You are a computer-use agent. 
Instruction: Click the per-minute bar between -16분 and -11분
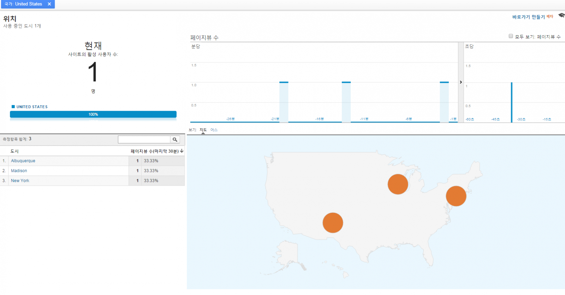pyautogui.click(x=346, y=102)
